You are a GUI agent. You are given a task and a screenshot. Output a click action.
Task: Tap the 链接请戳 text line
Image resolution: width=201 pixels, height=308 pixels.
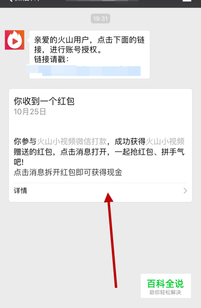pos(51,59)
